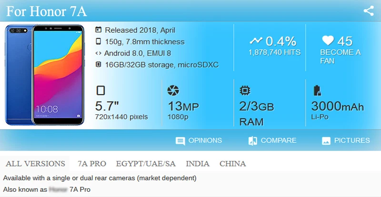Click the calendar release date icon
The height and width of the screenshot is (197, 381).
(x=98, y=30)
